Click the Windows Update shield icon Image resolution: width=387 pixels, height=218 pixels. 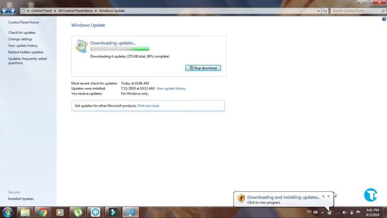82,46
